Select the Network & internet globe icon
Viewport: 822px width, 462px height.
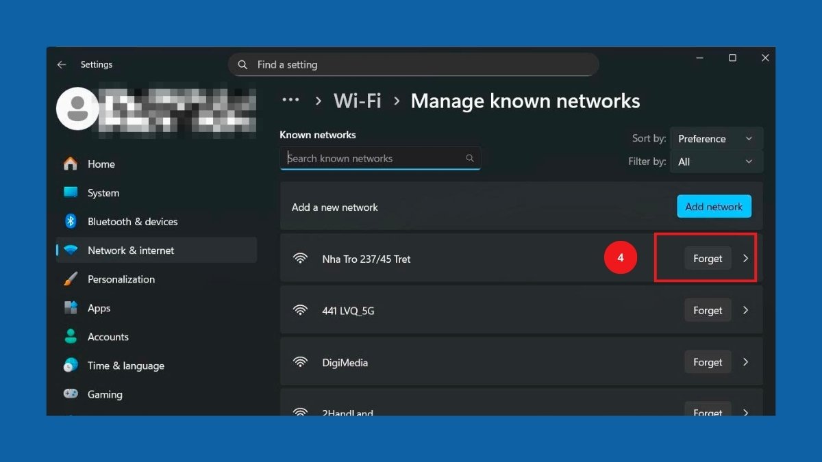pos(71,250)
